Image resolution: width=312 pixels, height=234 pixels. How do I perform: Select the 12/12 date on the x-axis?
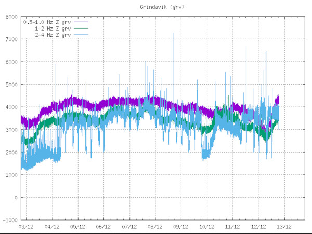click(x=258, y=227)
